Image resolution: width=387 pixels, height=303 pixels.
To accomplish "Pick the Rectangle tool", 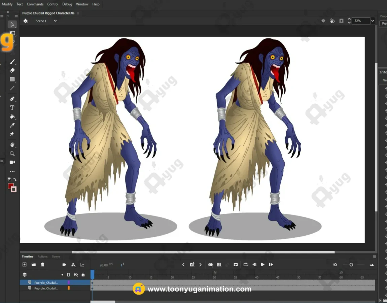I will (x=12, y=79).
